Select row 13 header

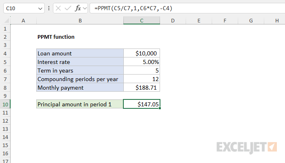point(5,129)
